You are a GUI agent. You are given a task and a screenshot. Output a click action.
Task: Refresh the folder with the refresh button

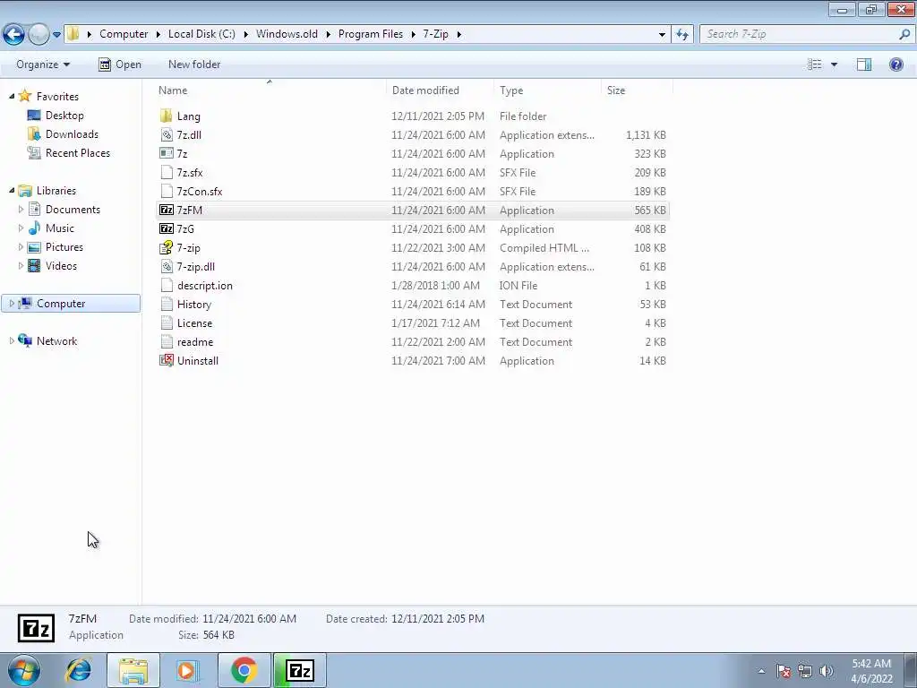682,34
